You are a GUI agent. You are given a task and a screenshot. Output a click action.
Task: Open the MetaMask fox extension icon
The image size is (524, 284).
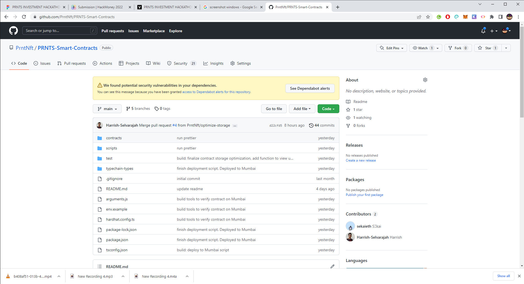point(465,17)
